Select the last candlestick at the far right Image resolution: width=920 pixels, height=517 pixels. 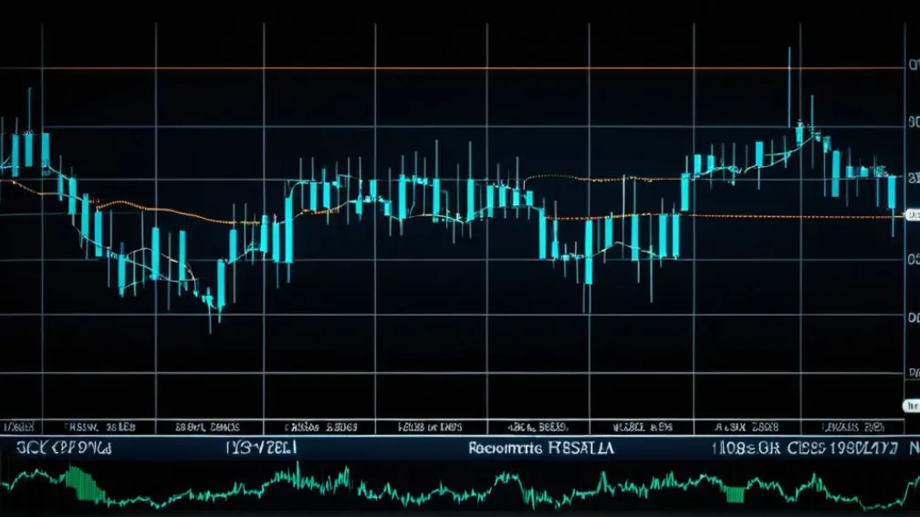pyautogui.click(x=892, y=193)
